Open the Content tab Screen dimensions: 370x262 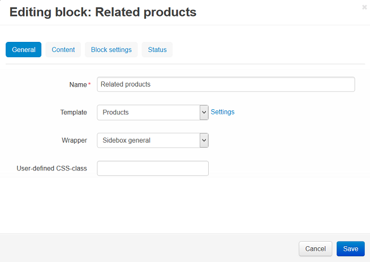(x=63, y=50)
